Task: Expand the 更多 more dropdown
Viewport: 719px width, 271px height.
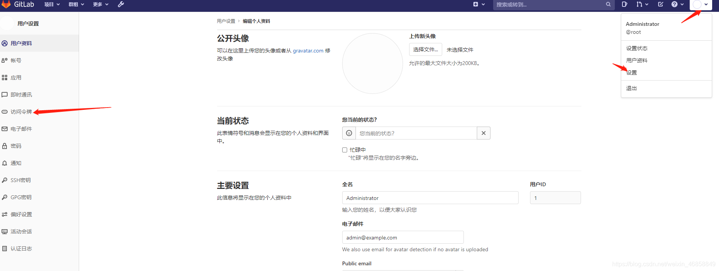Action: [100, 4]
